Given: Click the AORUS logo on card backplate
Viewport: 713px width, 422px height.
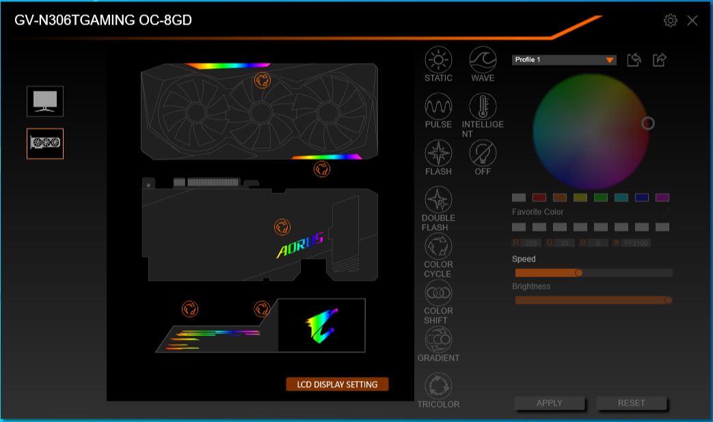Looking at the screenshot, I should coord(300,244).
